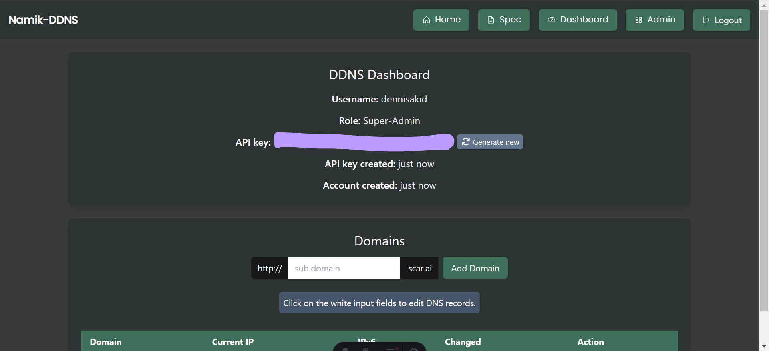
Task: Click the Namik-DDNS brand title
Action: pos(43,20)
